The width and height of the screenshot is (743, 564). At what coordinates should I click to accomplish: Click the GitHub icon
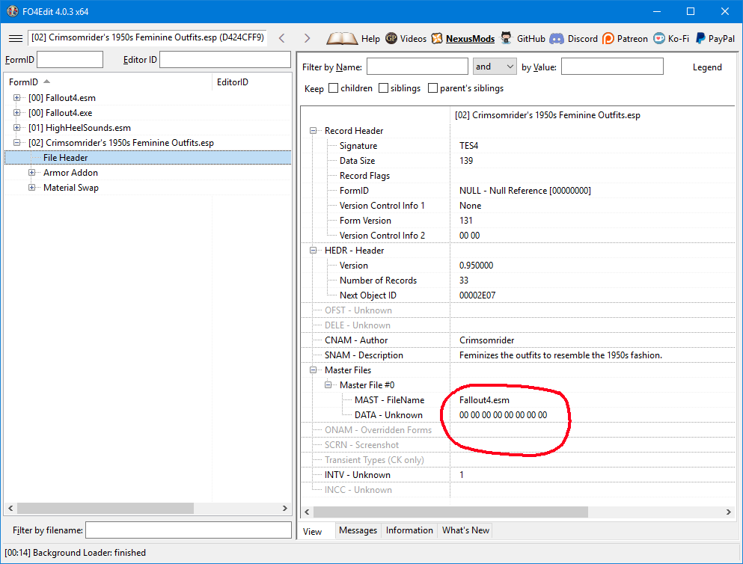[507, 38]
